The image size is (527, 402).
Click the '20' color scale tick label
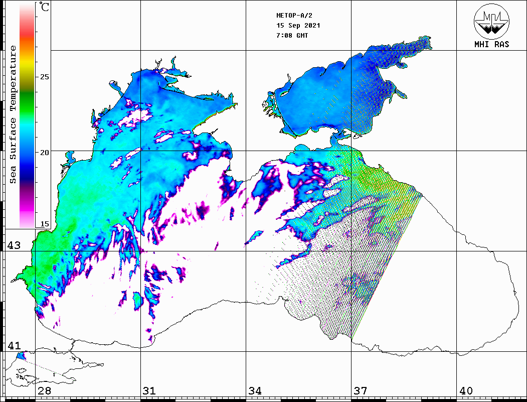44,153
